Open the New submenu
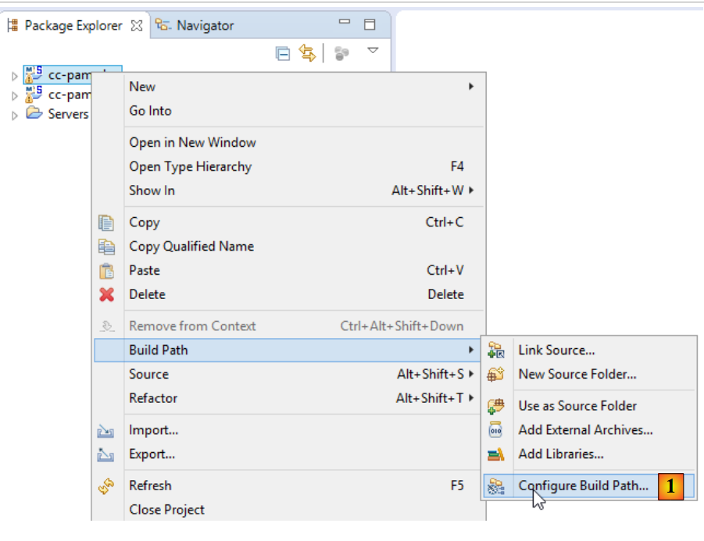 142,87
